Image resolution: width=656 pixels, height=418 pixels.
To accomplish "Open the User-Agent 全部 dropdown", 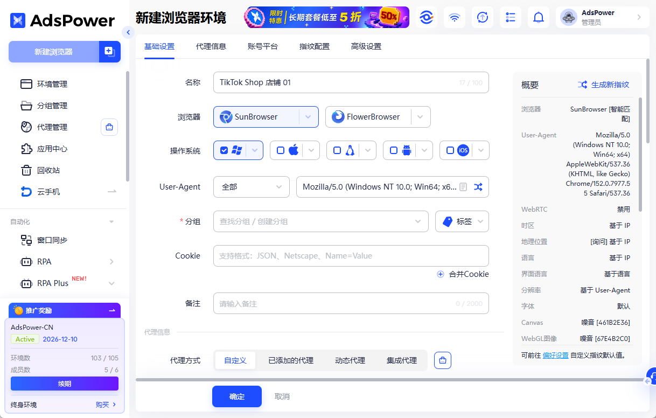I will pyautogui.click(x=252, y=187).
